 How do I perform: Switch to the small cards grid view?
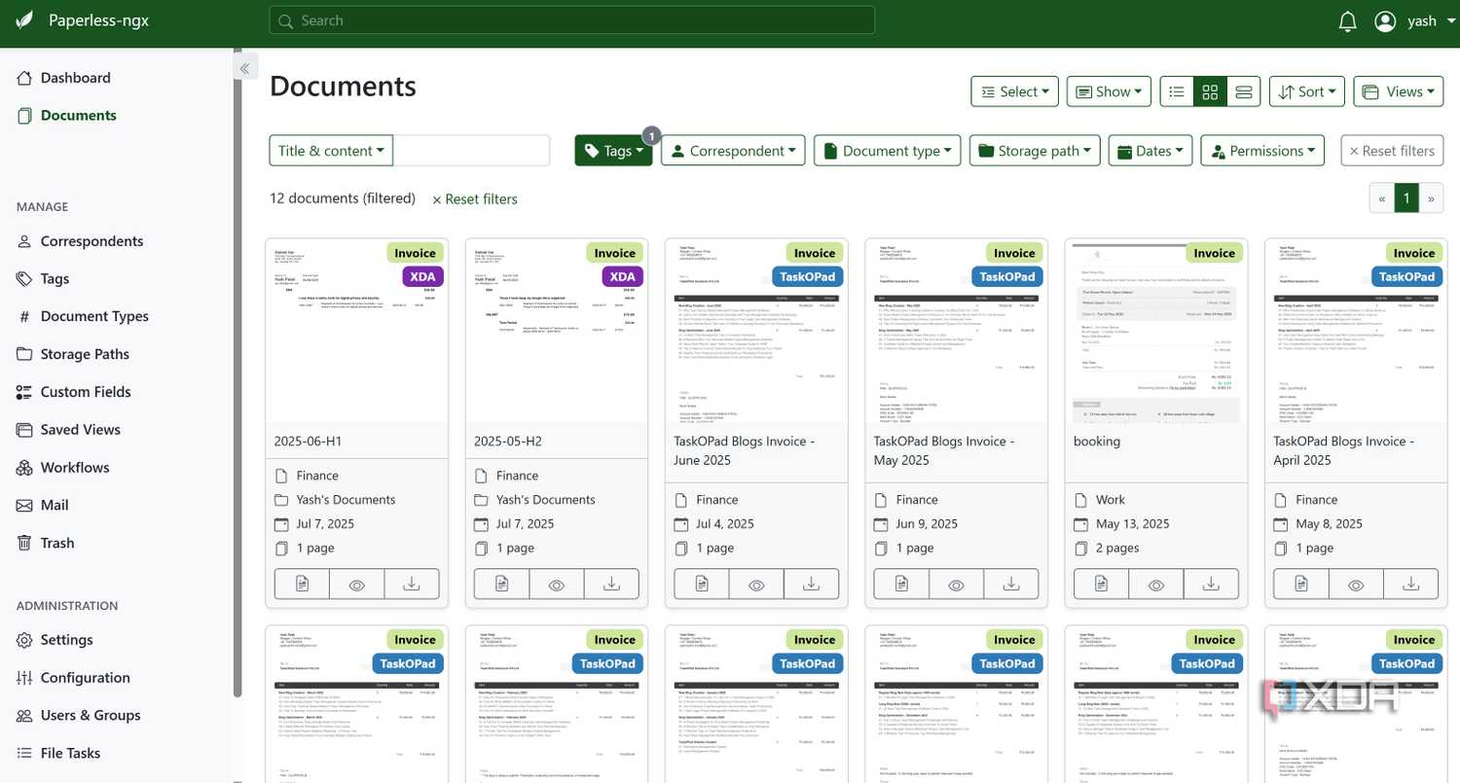[1210, 91]
